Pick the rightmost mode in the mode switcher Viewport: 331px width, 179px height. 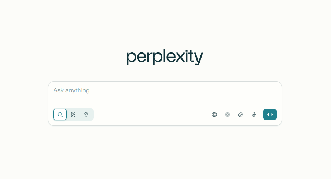click(86, 114)
